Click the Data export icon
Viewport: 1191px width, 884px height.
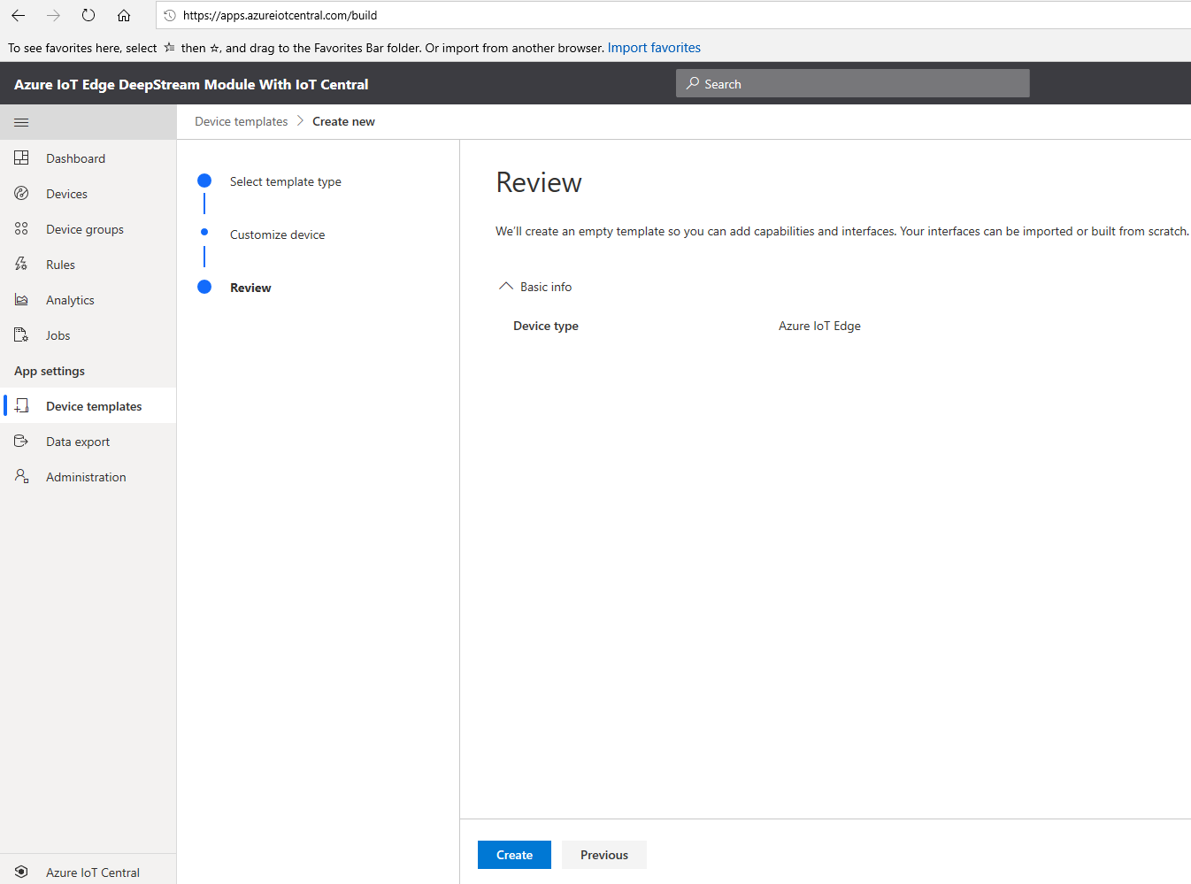pos(21,441)
